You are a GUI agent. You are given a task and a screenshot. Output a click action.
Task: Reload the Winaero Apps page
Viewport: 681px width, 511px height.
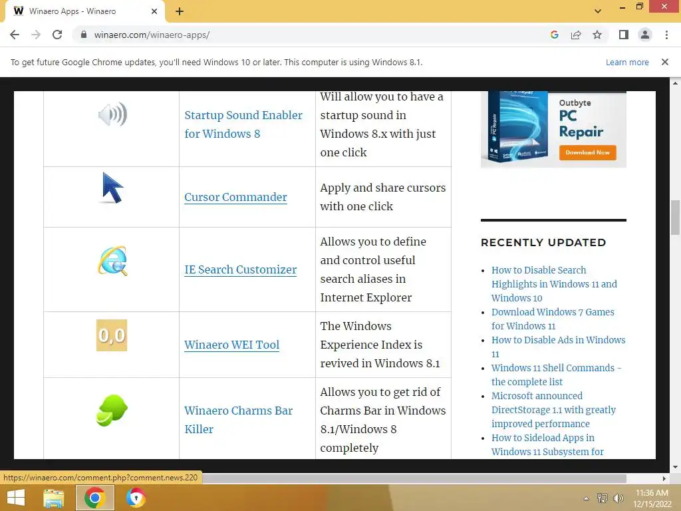(x=57, y=35)
